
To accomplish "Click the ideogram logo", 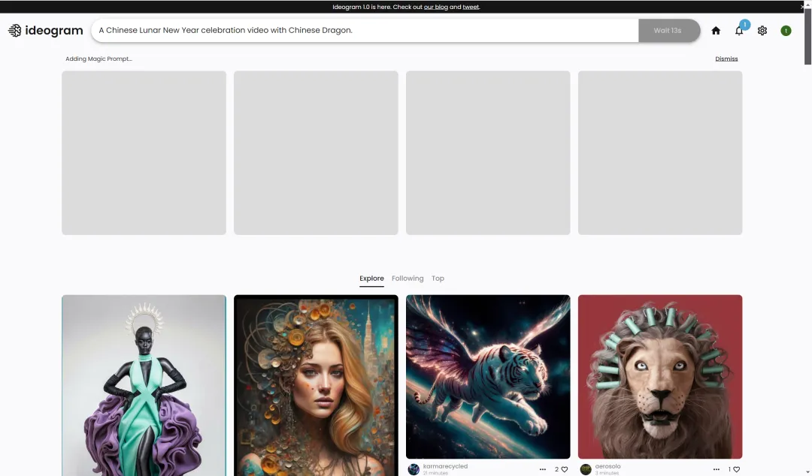I will click(45, 31).
